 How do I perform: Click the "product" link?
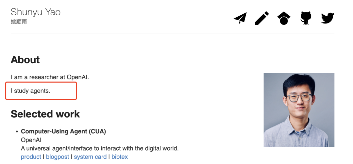[x=31, y=157]
